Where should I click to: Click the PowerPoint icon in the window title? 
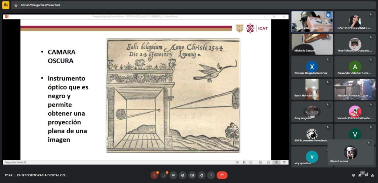pyautogui.click(x=7, y=16)
